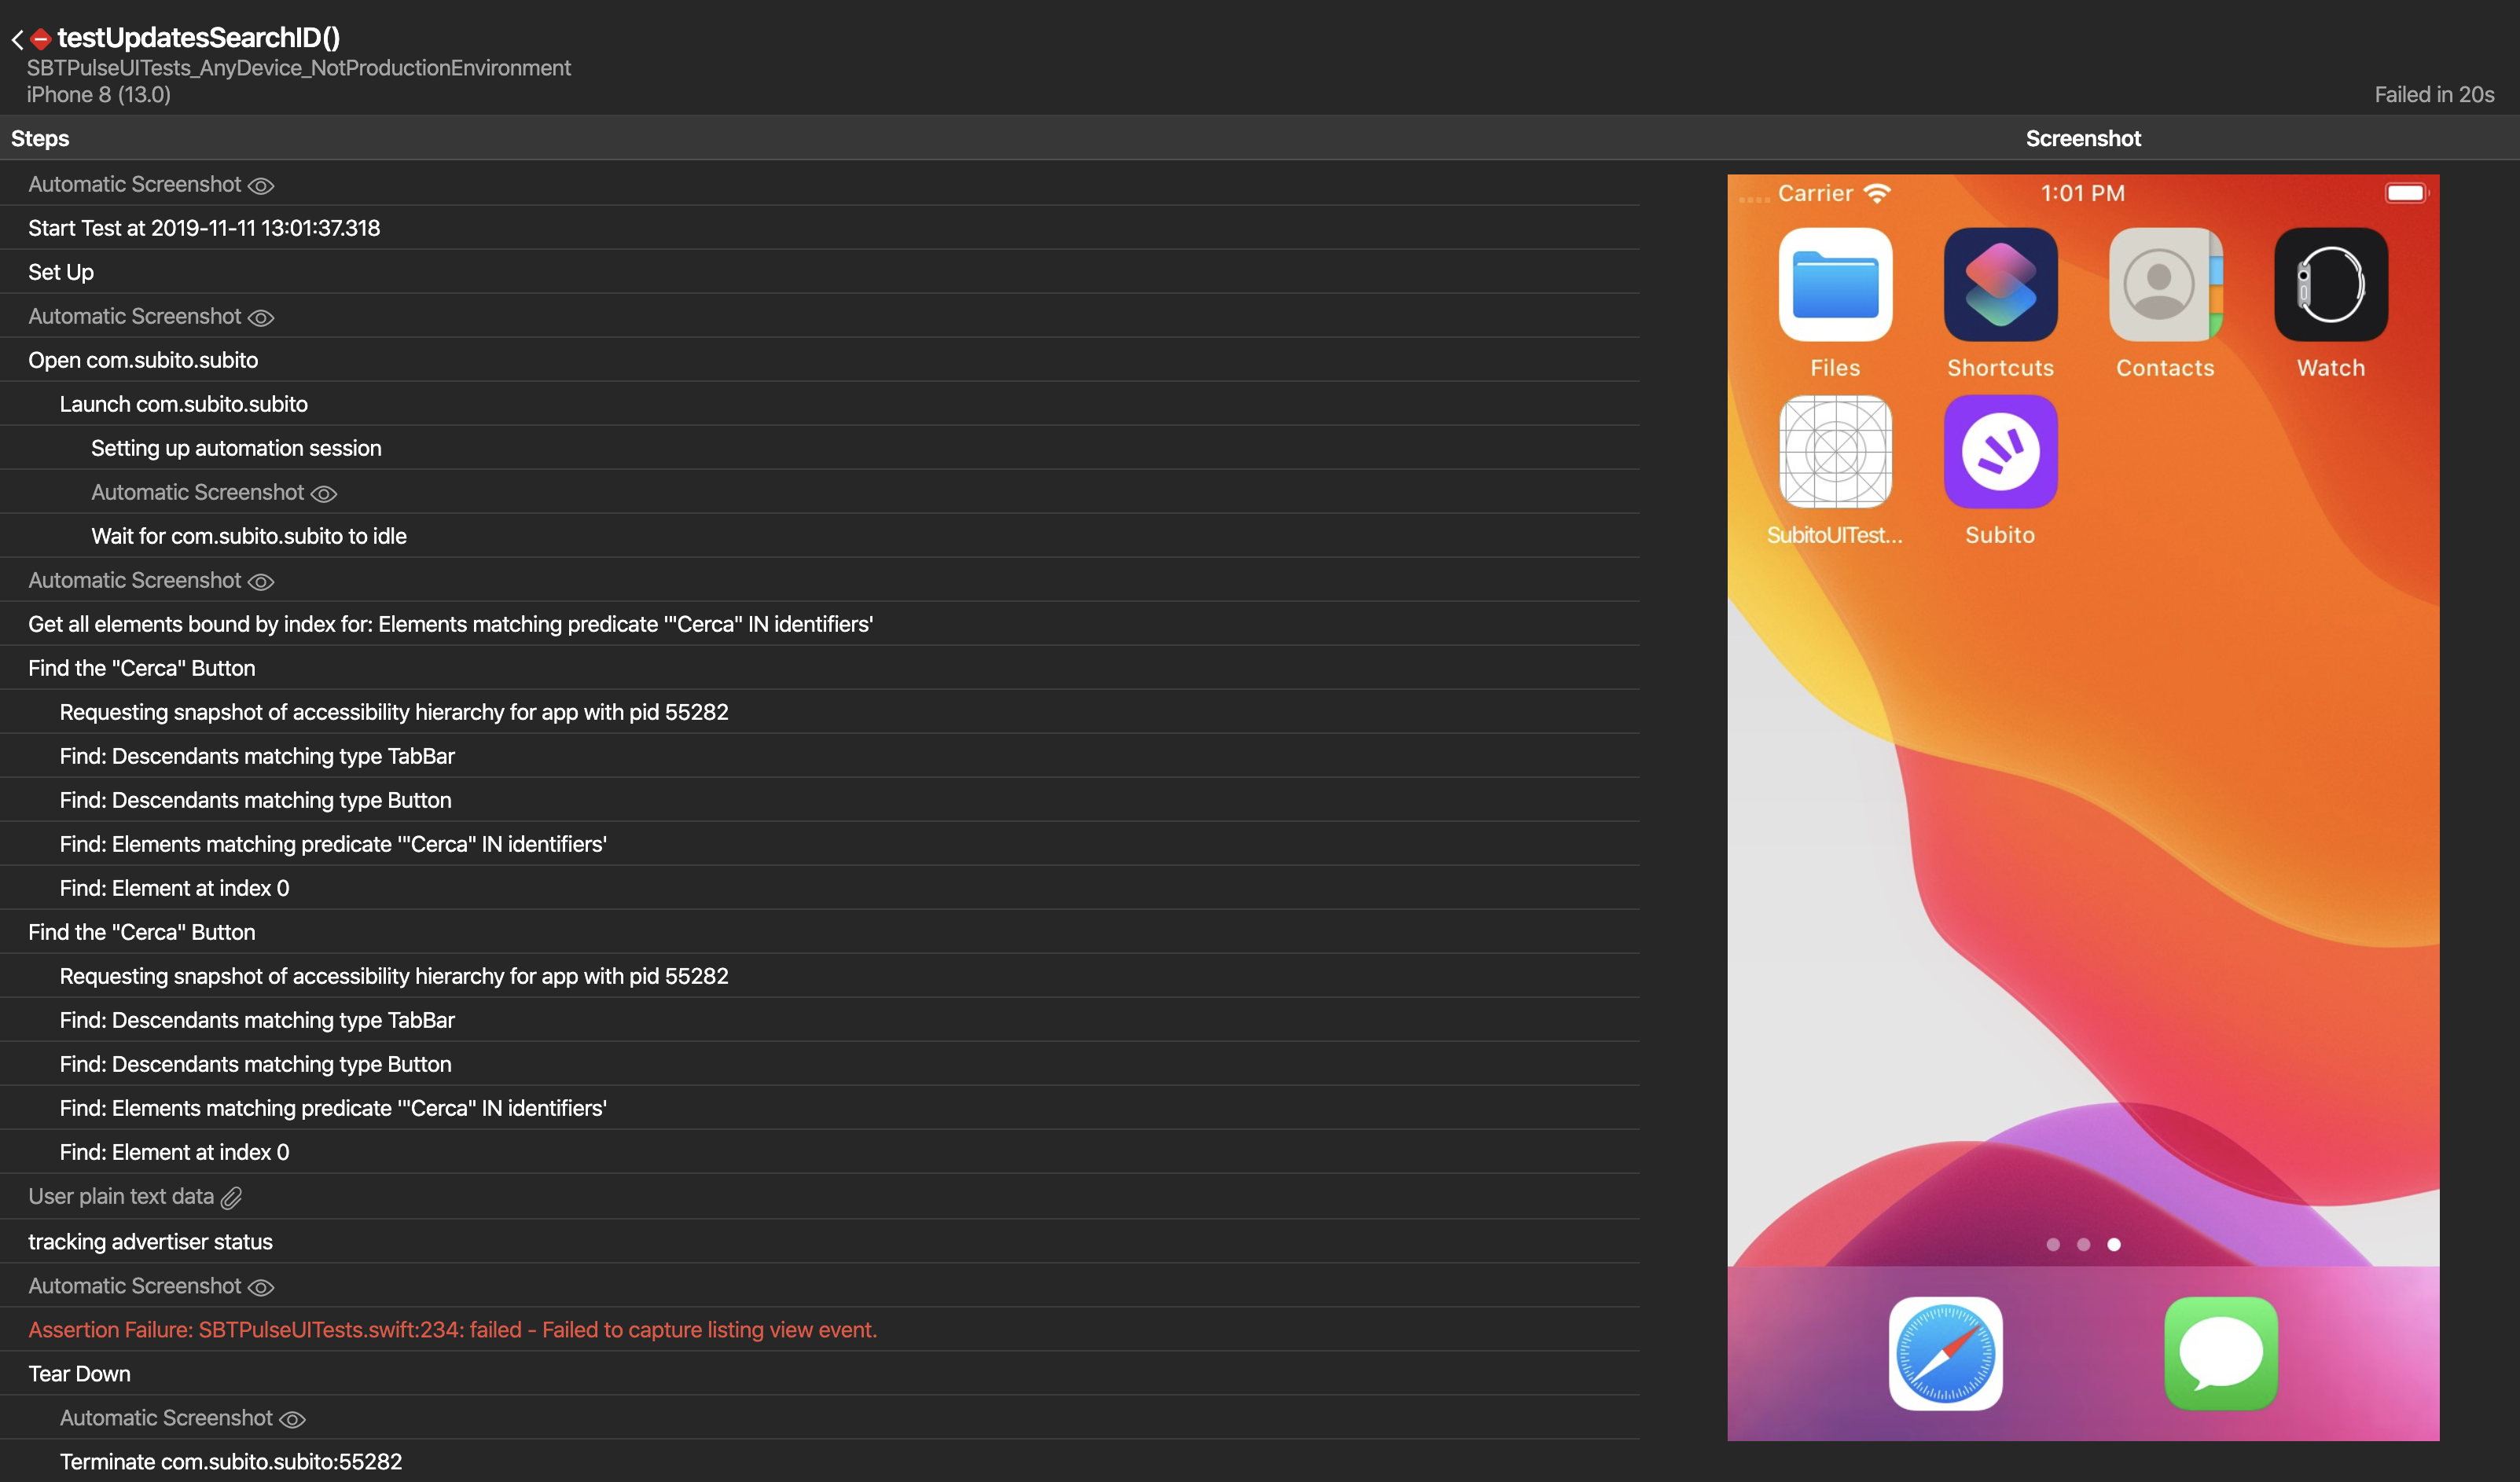Image resolution: width=2520 pixels, height=1482 pixels.
Task: Collapse the Open com.subito.subito step
Action: [x=143, y=360]
